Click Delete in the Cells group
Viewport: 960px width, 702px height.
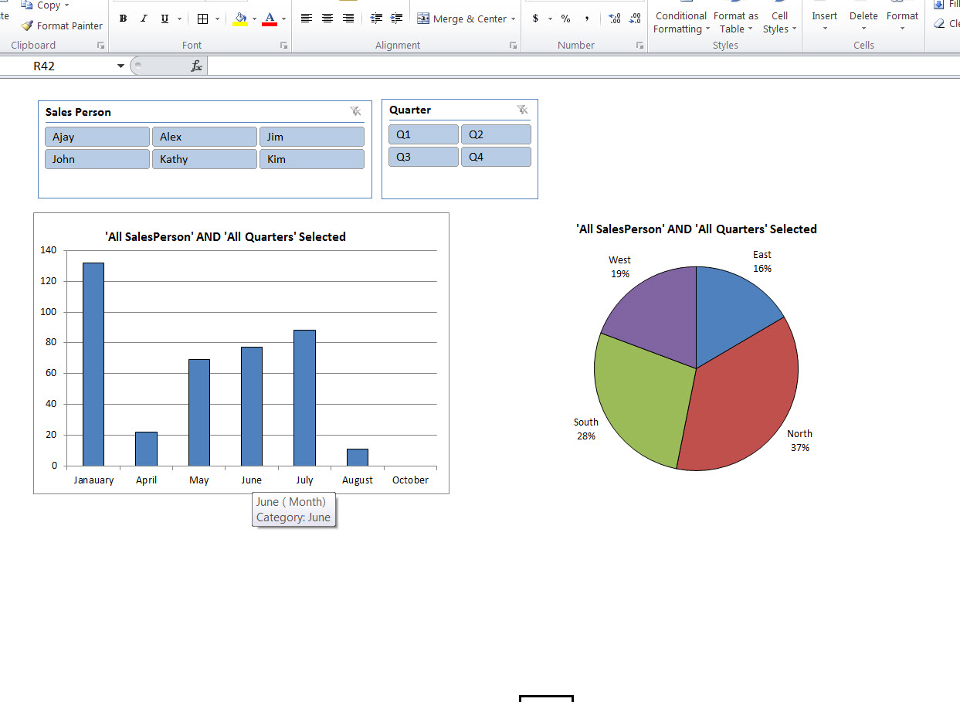click(863, 22)
